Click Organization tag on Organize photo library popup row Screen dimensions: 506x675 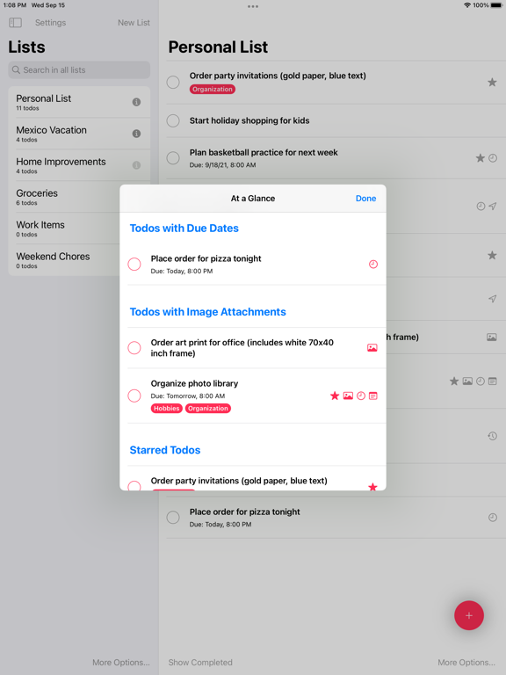coord(208,409)
